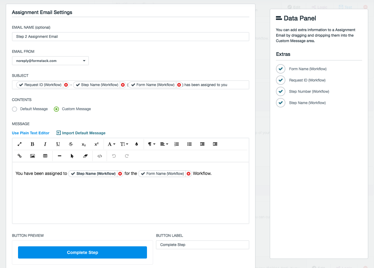Insert a table in the editor
The image size is (374, 268).
[45, 156]
